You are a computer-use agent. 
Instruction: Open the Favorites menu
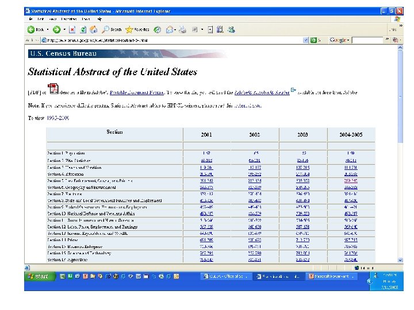[x=69, y=19]
